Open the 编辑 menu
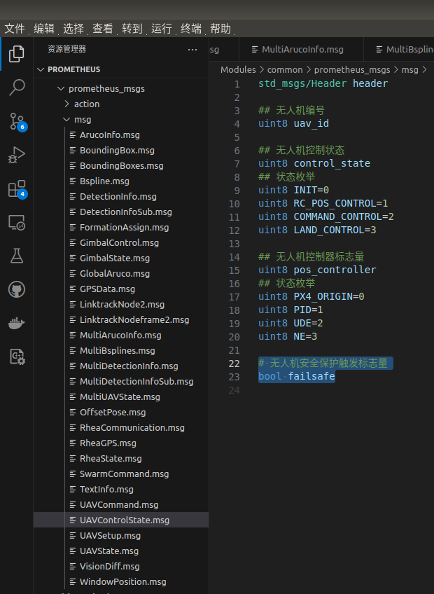This screenshot has width=434, height=594. tap(44, 29)
